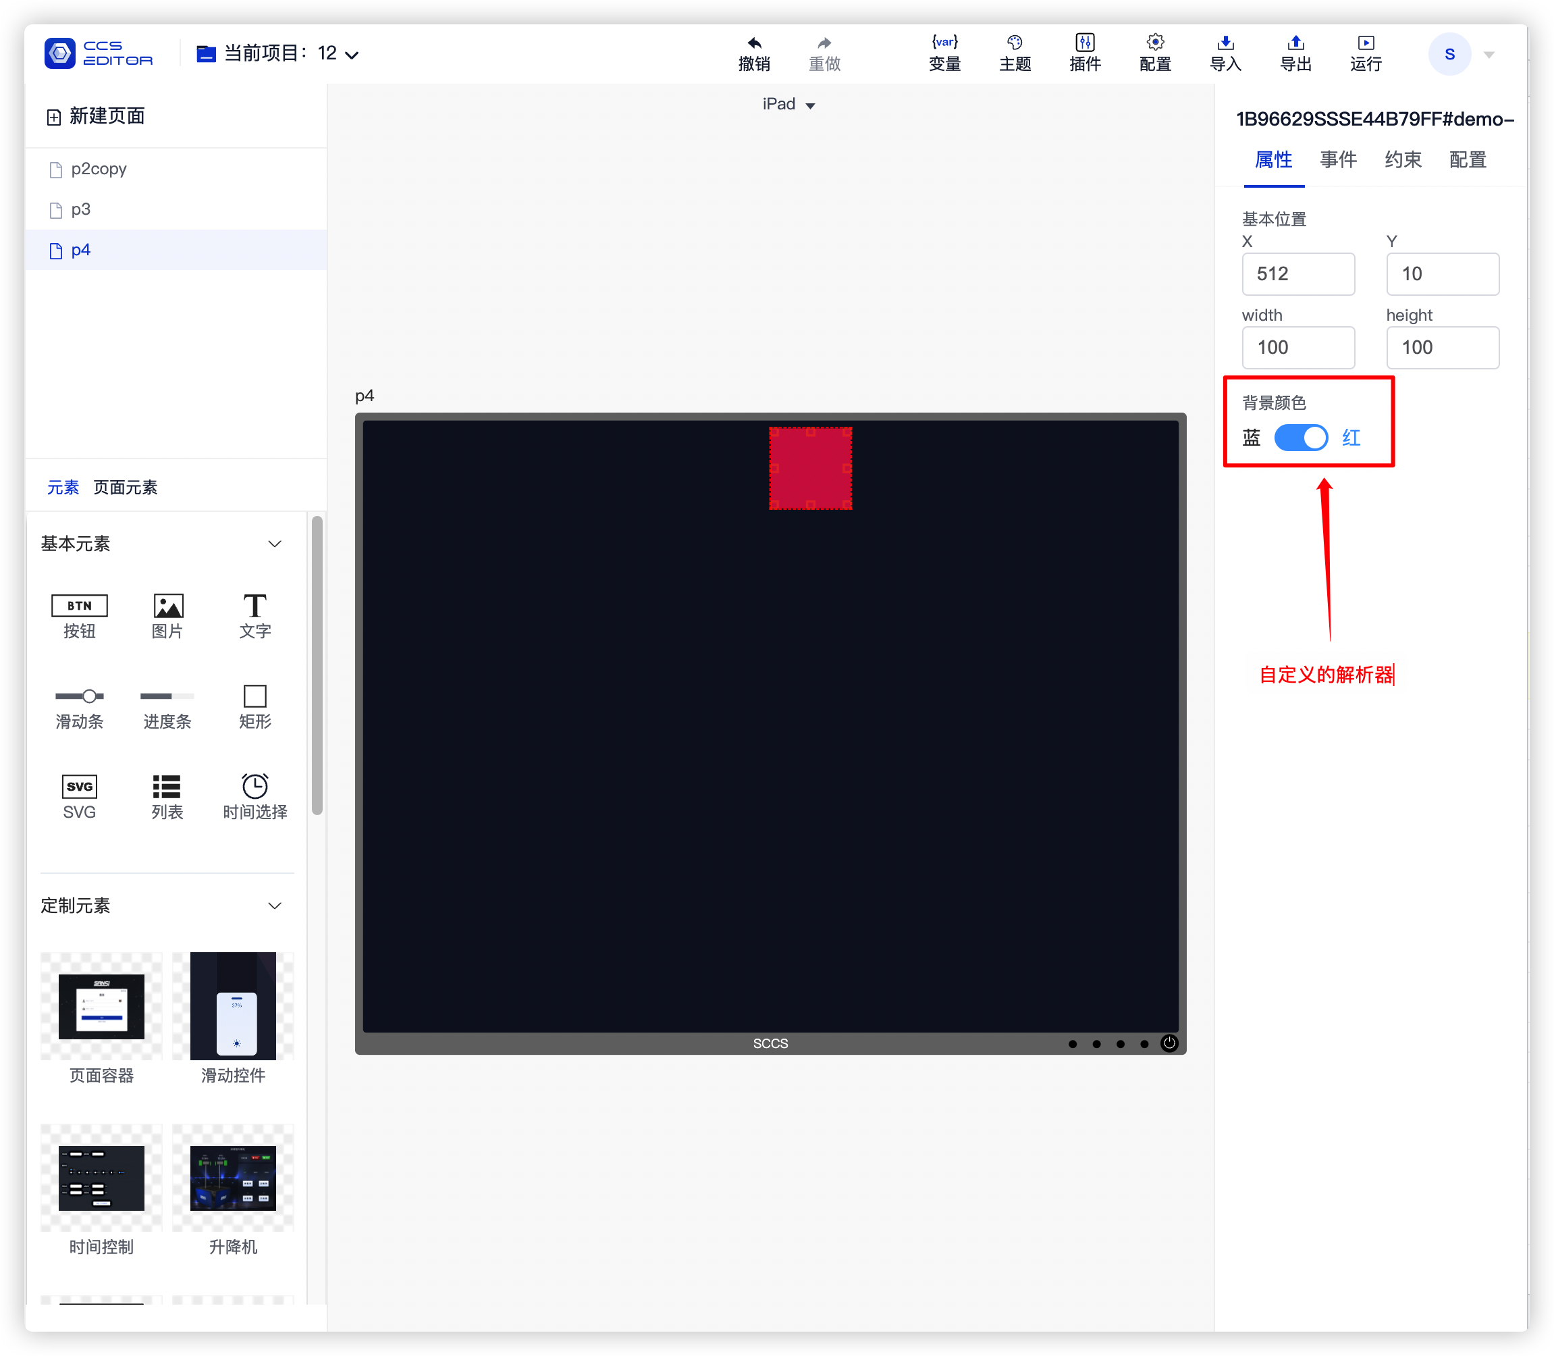Select the 时间控制 custom element thumbnail

101,1178
